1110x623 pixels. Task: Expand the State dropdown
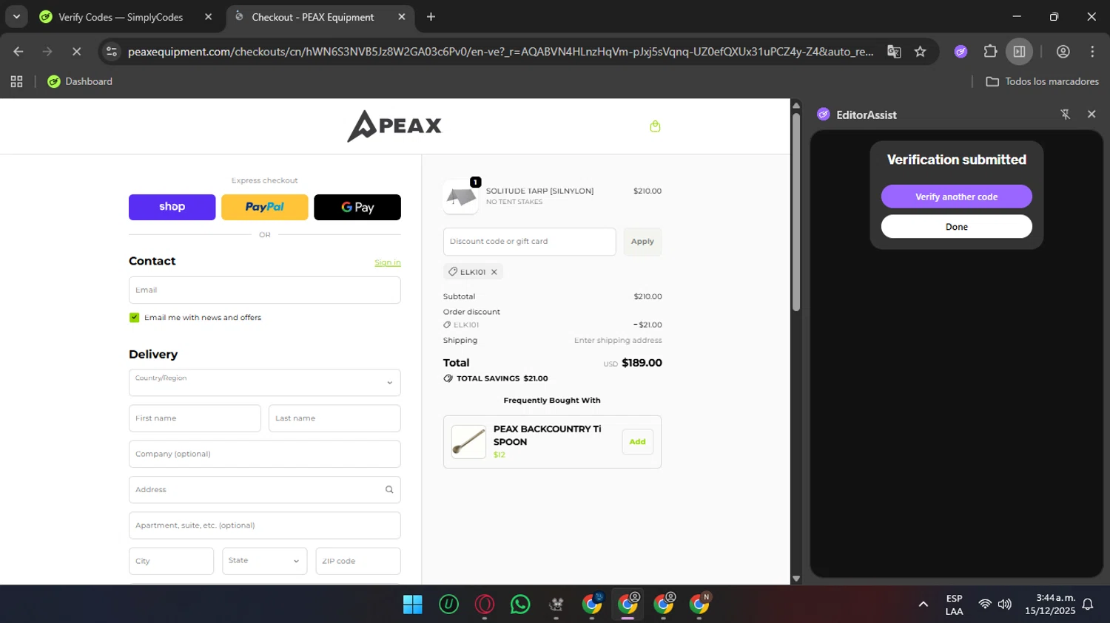(265, 561)
